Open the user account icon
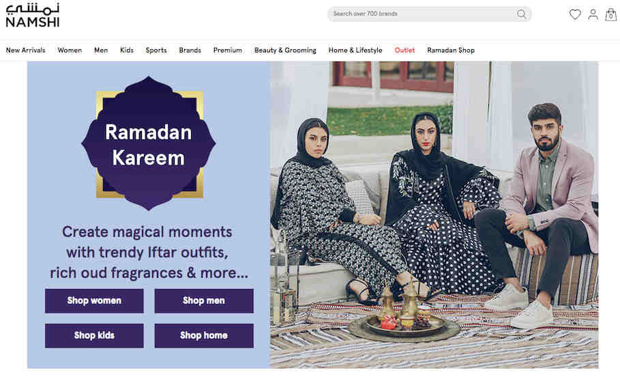 click(593, 14)
